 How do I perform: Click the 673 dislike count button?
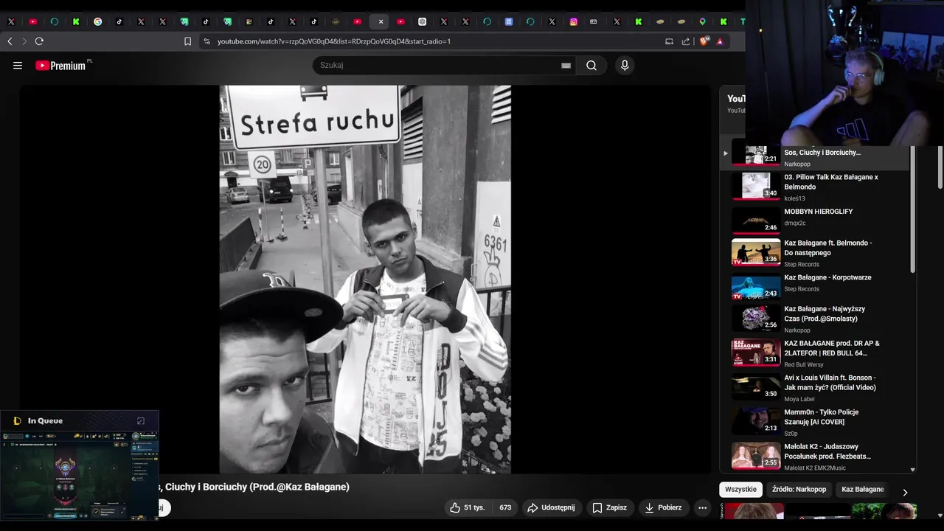[x=505, y=507]
